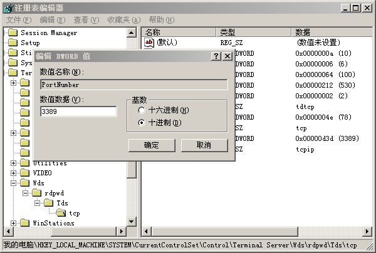The width and height of the screenshot is (376, 253).
Task: Click data value 0x0000004e (78)
Action: point(323,117)
